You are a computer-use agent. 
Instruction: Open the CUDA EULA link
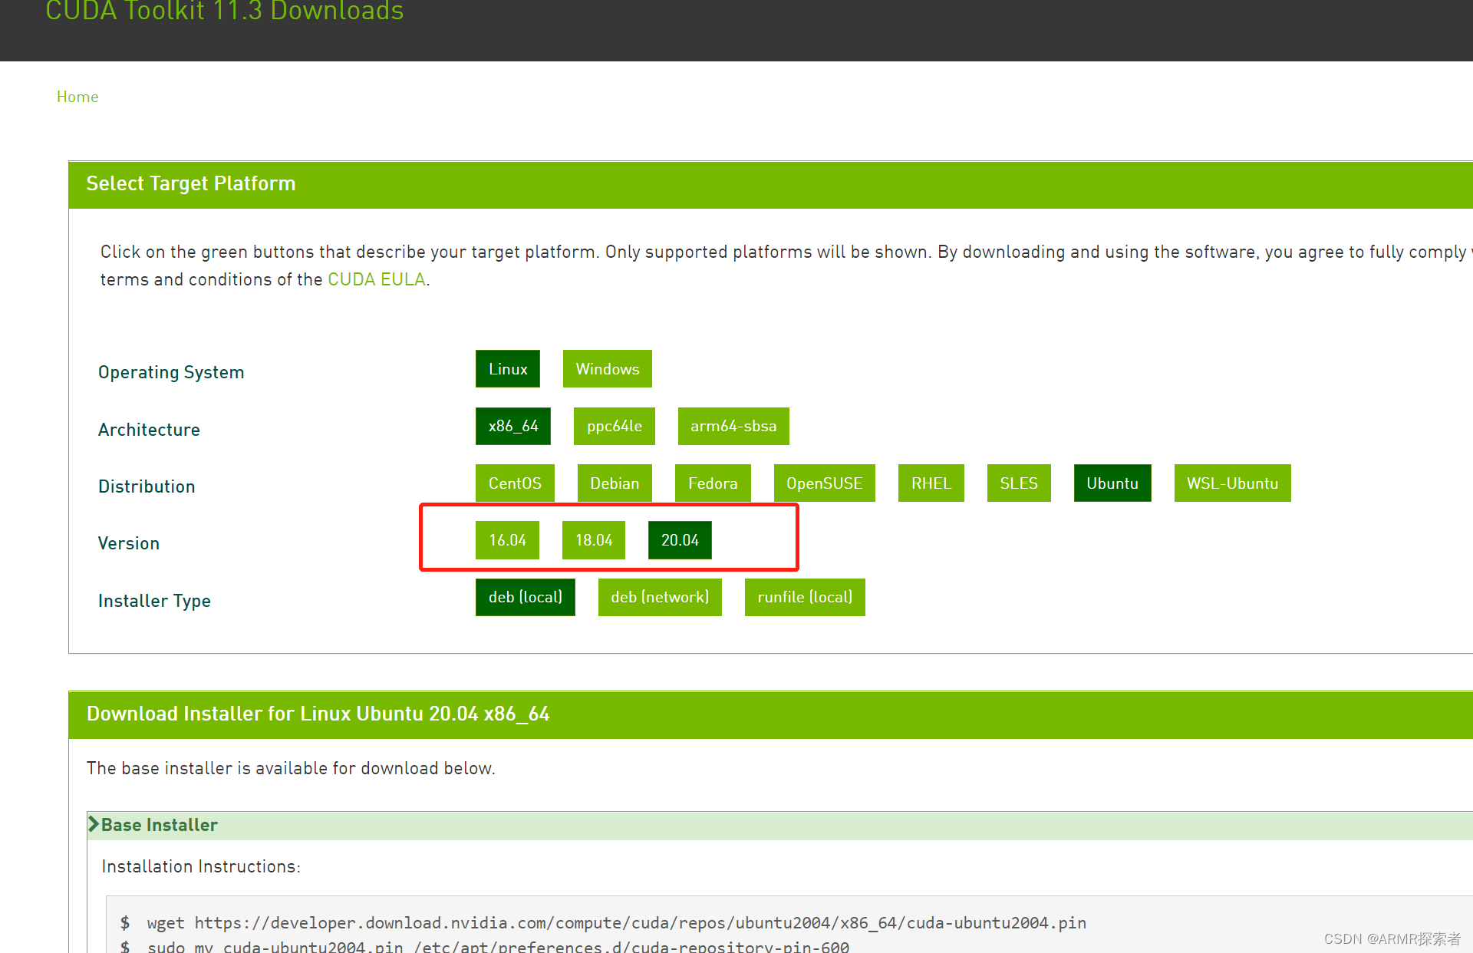376,279
